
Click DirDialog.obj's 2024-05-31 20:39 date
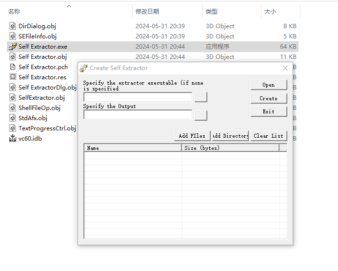(160, 26)
